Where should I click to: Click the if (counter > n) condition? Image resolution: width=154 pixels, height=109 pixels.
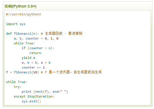point(38,48)
